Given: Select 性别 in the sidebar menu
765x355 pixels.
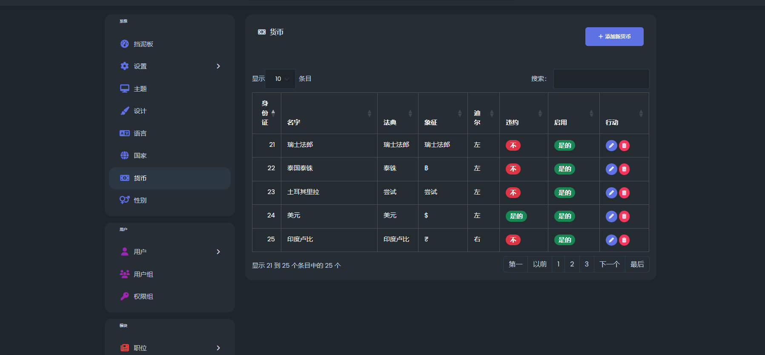Looking at the screenshot, I should 140,200.
